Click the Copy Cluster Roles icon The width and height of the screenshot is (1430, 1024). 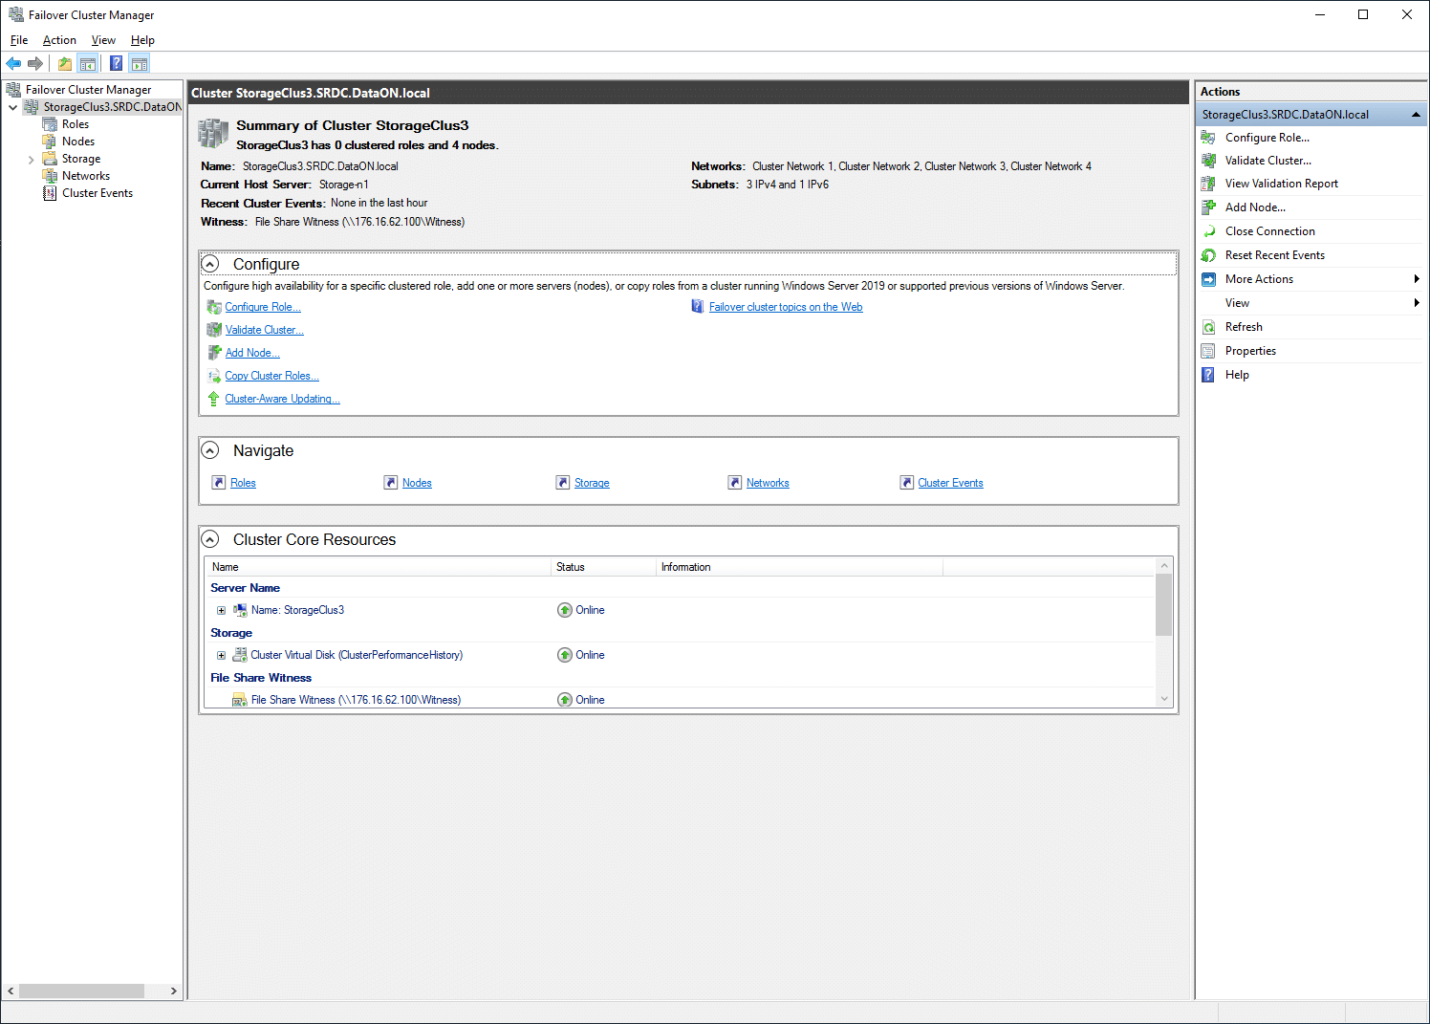[x=214, y=376]
